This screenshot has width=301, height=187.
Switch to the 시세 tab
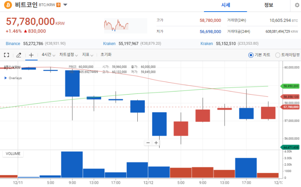[225, 5]
